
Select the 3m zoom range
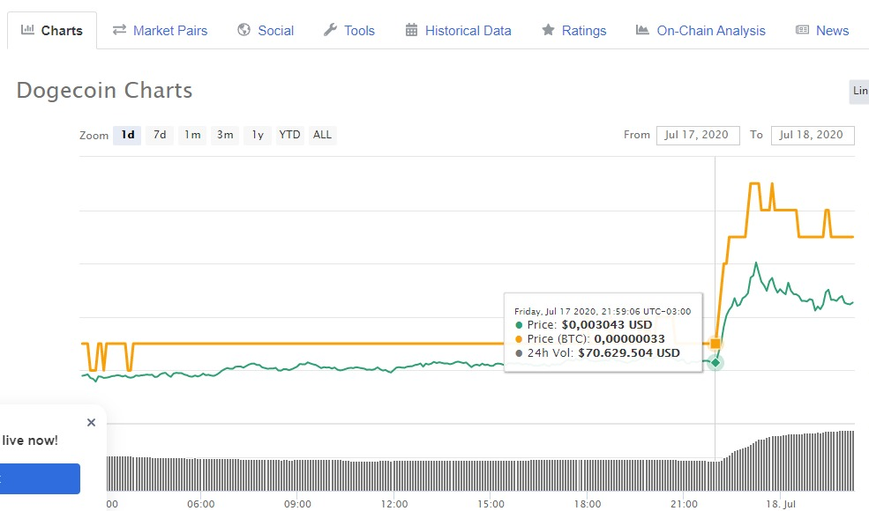[225, 135]
